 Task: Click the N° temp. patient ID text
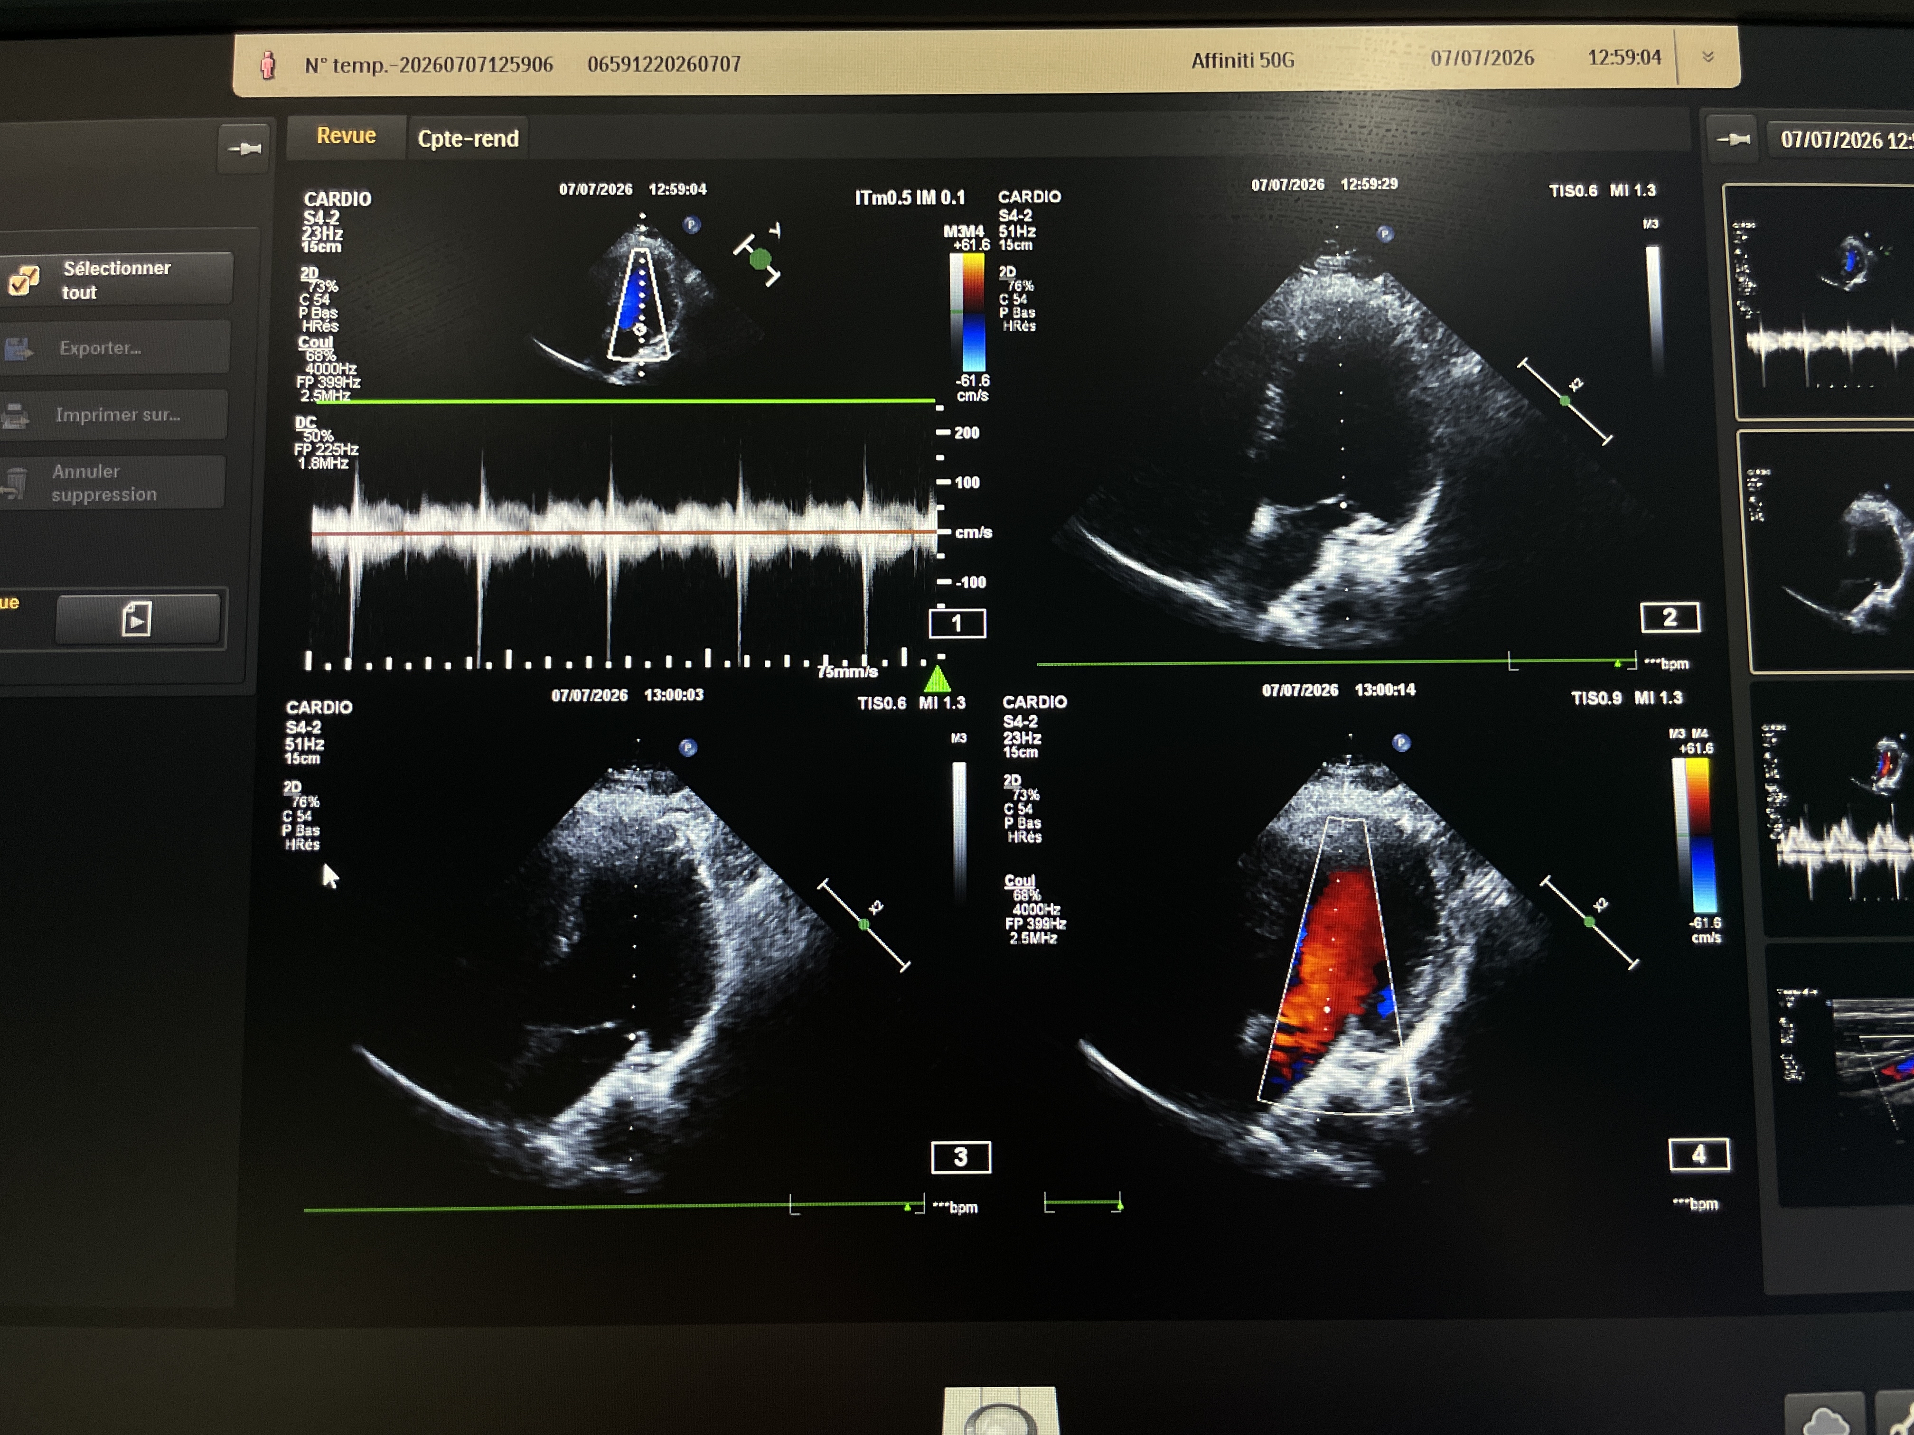click(429, 65)
